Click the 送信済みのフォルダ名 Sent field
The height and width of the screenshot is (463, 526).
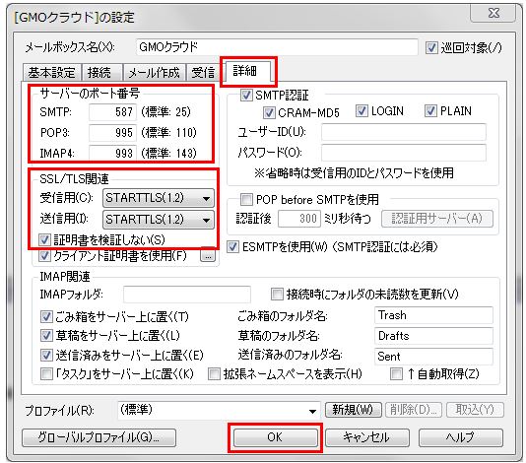pyautogui.click(x=433, y=357)
